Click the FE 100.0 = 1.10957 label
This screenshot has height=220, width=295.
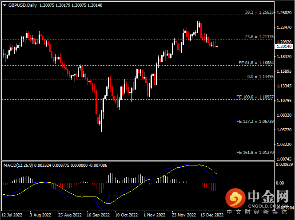tap(255, 97)
